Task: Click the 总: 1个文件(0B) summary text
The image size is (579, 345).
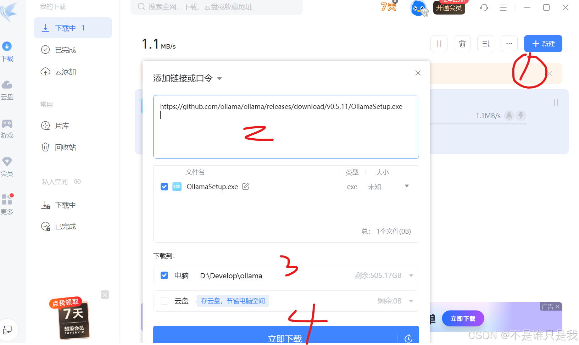Action: click(x=386, y=231)
